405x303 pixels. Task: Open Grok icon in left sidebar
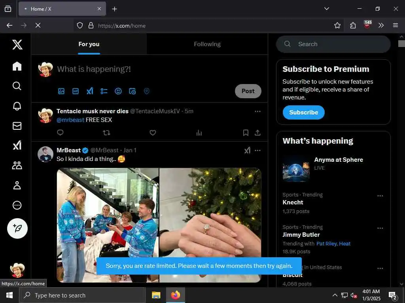(x=17, y=145)
